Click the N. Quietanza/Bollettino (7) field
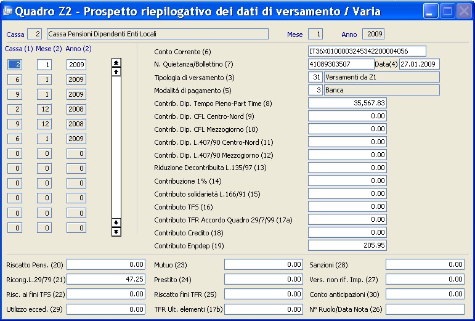Screen dimensions: 475x321 coord(341,64)
